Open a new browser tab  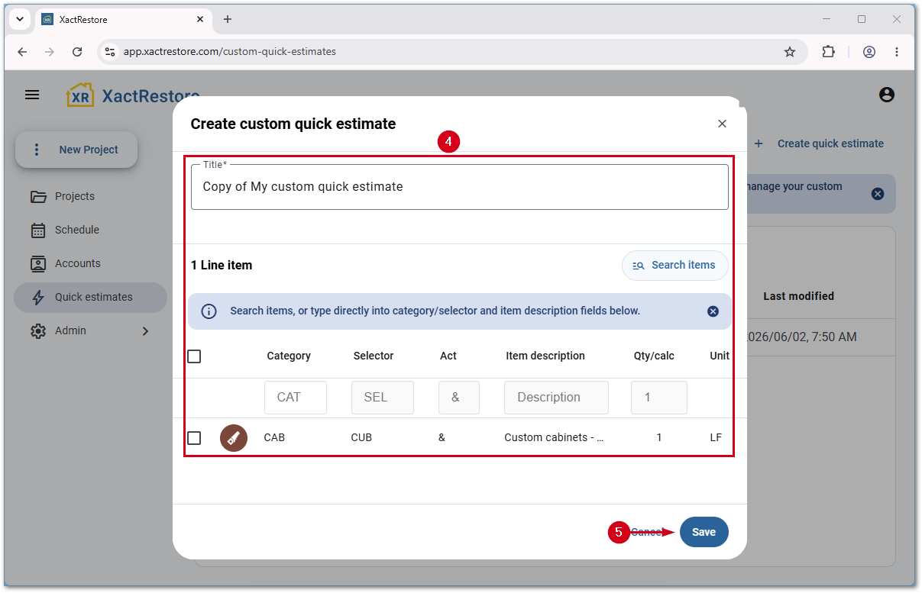pos(228,19)
